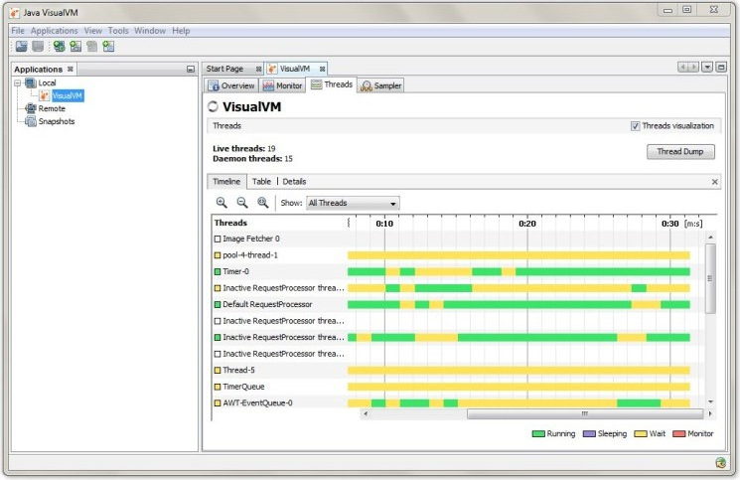Image resolution: width=740 pixels, height=480 pixels.
Task: Click the status bar icon at bottom right
Action: pos(720,462)
